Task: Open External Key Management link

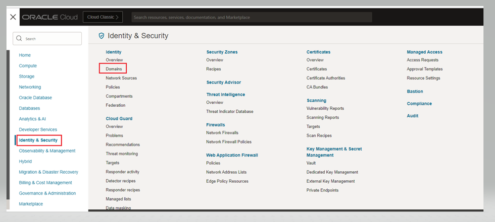Action: click(330, 181)
